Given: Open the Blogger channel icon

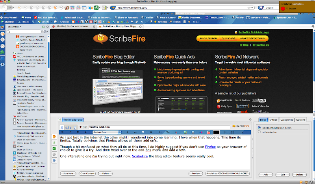Looking at the screenshot, I should pos(73,22).
